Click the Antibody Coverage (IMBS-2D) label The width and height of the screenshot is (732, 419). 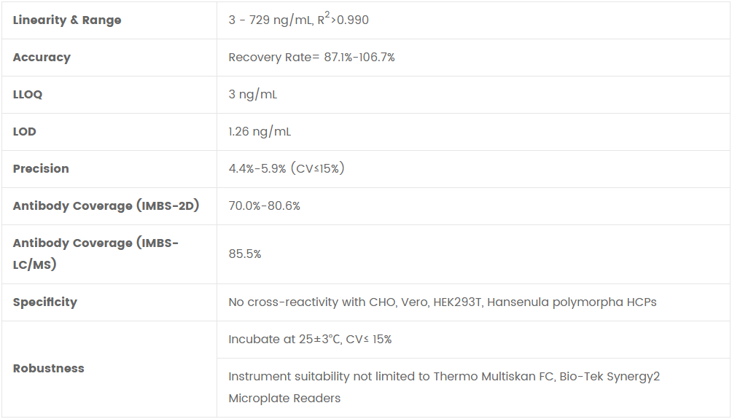point(106,206)
